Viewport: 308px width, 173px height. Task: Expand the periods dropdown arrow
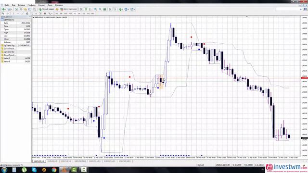click(128, 9)
